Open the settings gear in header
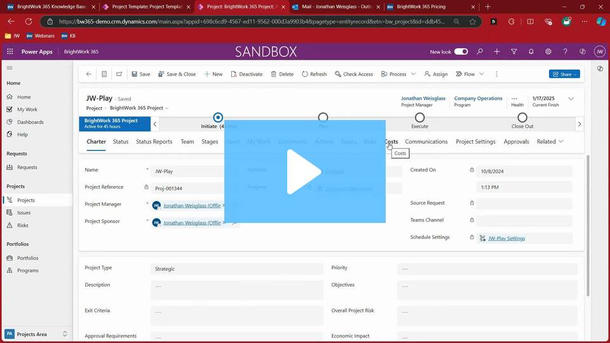The width and height of the screenshot is (610, 343). [548, 51]
